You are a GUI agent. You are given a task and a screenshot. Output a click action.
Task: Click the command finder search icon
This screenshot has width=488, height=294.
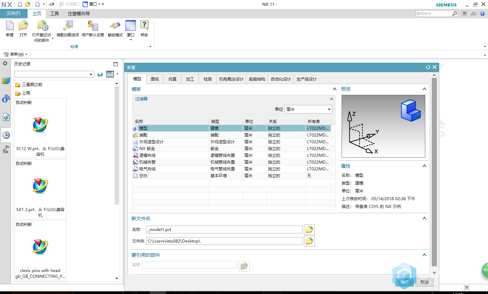click(x=455, y=14)
